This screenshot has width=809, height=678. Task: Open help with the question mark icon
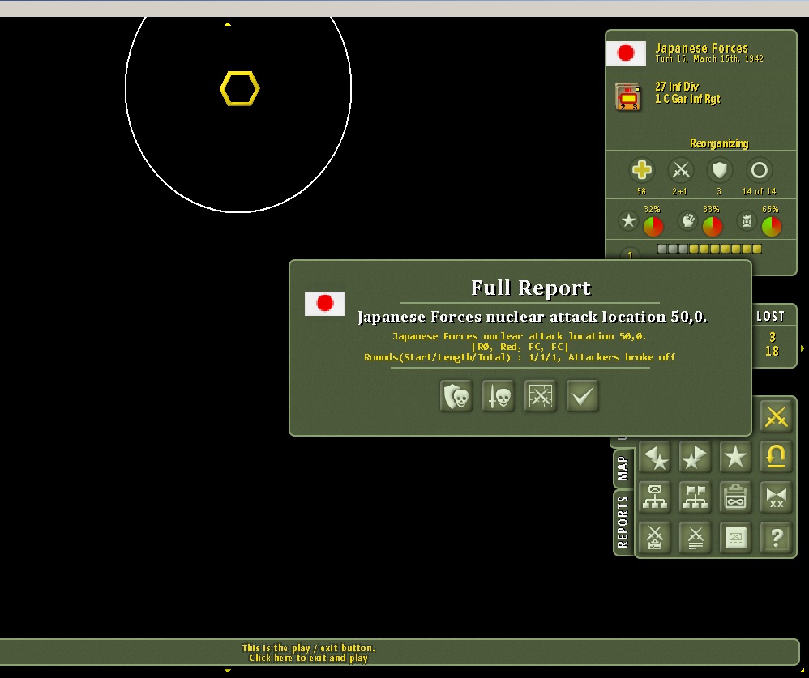pyautogui.click(x=776, y=538)
